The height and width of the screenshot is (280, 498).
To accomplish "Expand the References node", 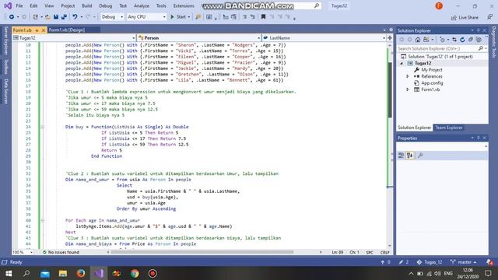I will pyautogui.click(x=408, y=76).
